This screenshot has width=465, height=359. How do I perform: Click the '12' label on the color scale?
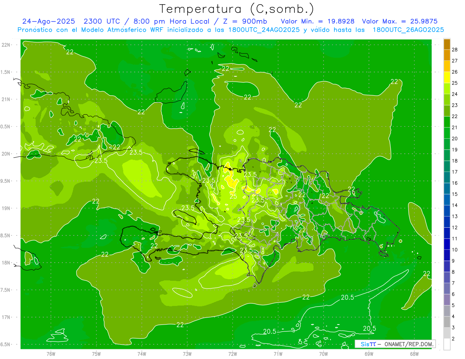pyautogui.click(x=455, y=227)
